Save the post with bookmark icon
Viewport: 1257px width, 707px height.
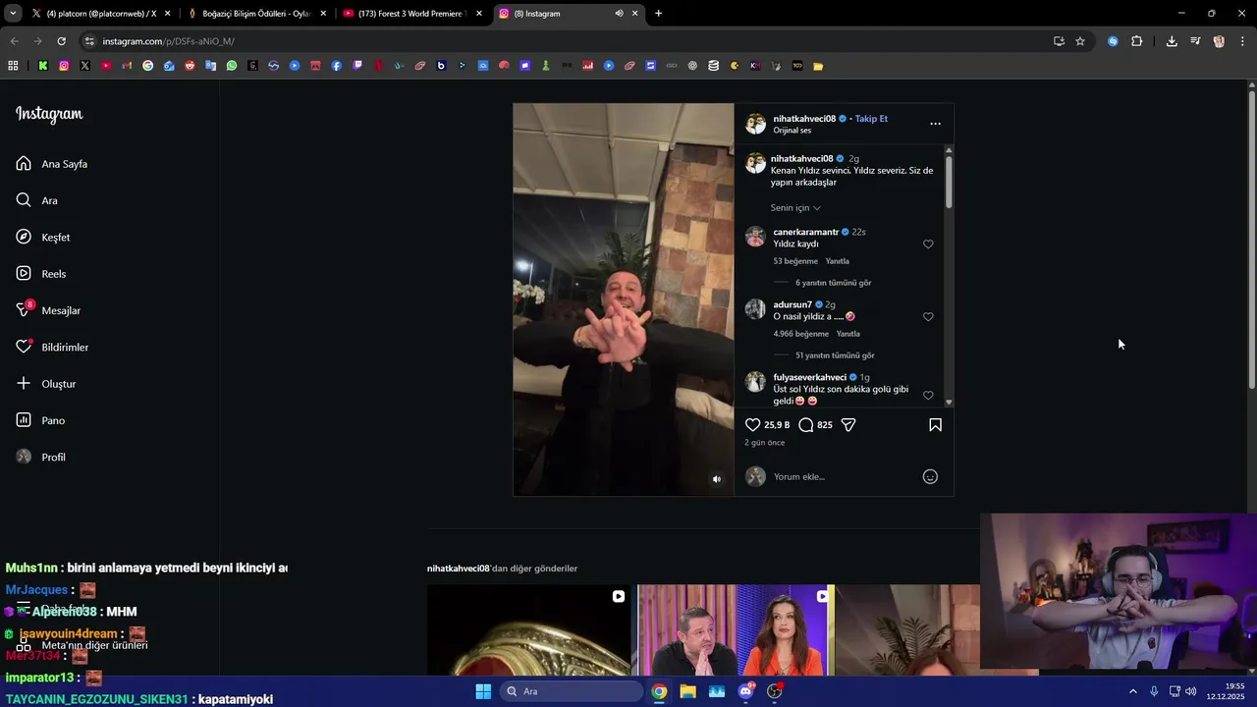click(x=935, y=425)
